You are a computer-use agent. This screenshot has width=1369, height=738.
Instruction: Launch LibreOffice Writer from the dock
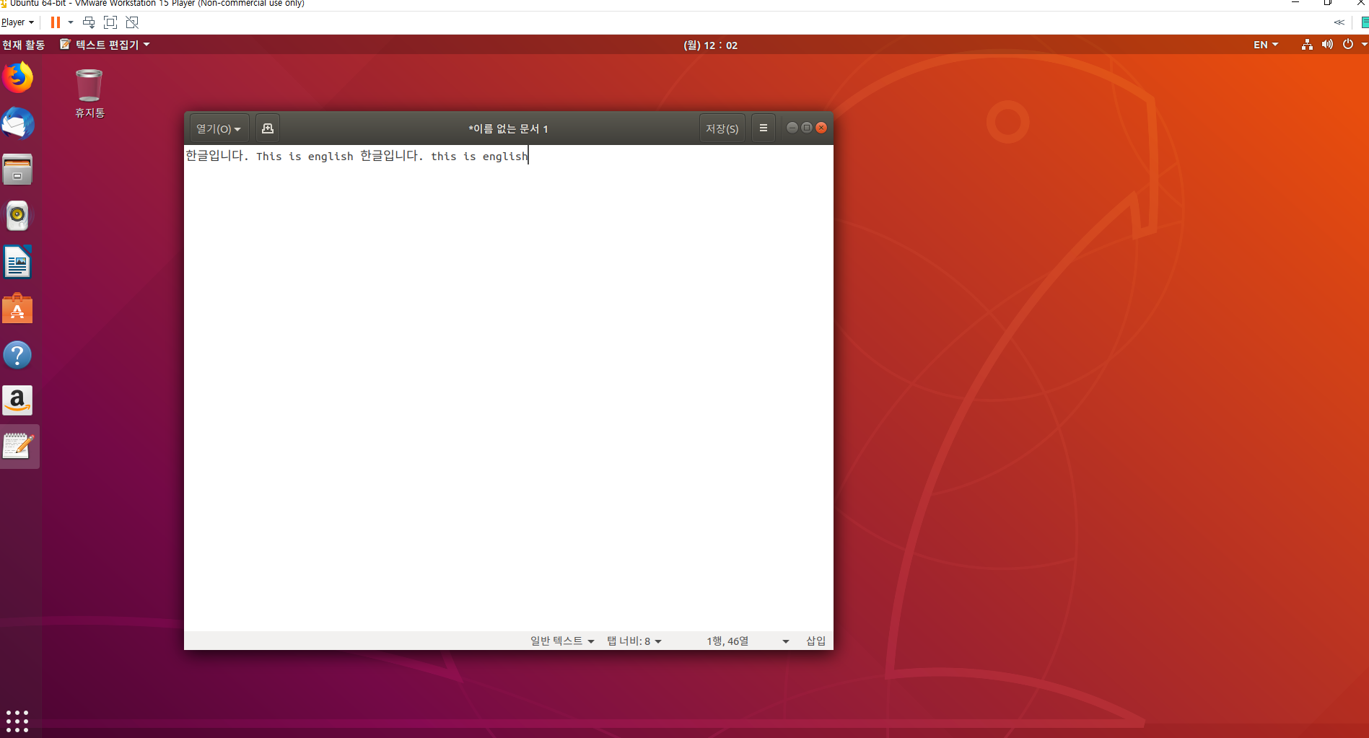tap(17, 262)
